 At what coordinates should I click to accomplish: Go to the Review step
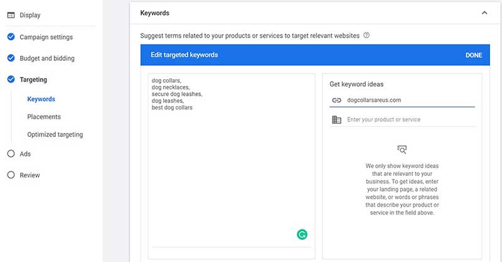[x=29, y=175]
